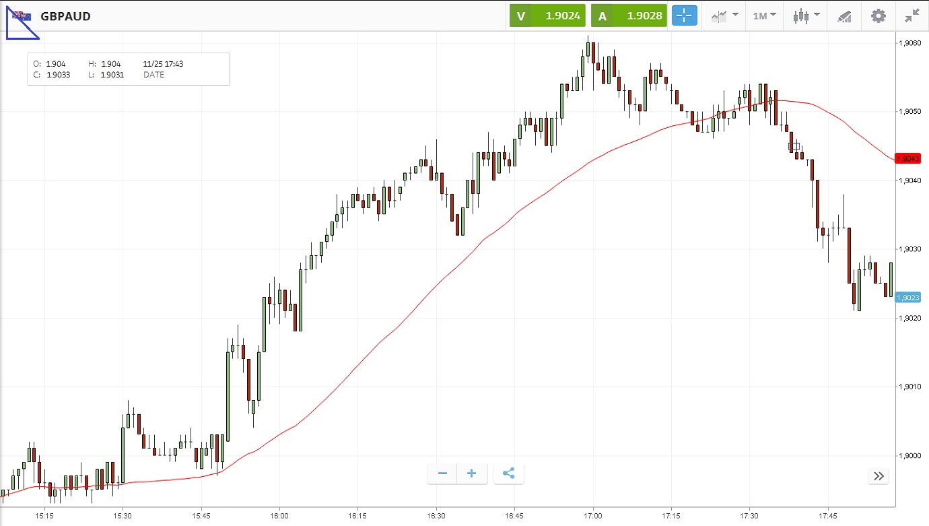Screen dimensions: 929x526
Task: Expand the 1M timeframe dropdown
Action: (764, 15)
